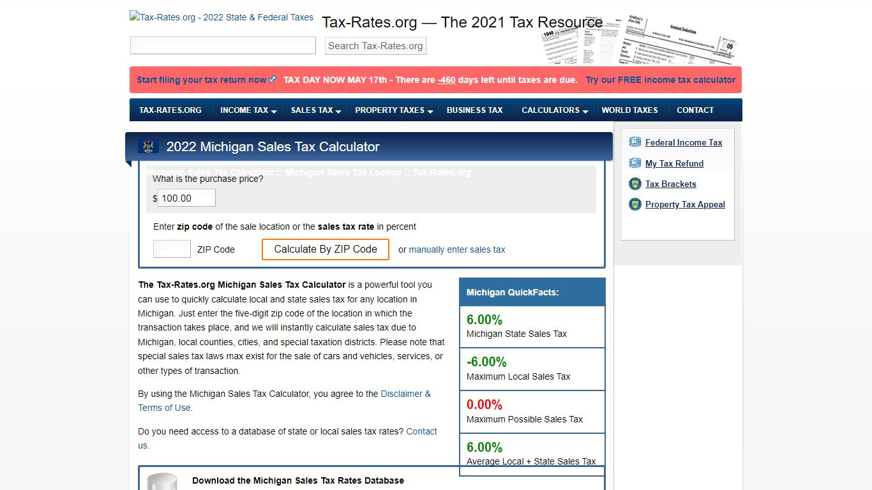The width and height of the screenshot is (872, 490).
Task: Focus the purchase price input field
Action: [x=186, y=198]
